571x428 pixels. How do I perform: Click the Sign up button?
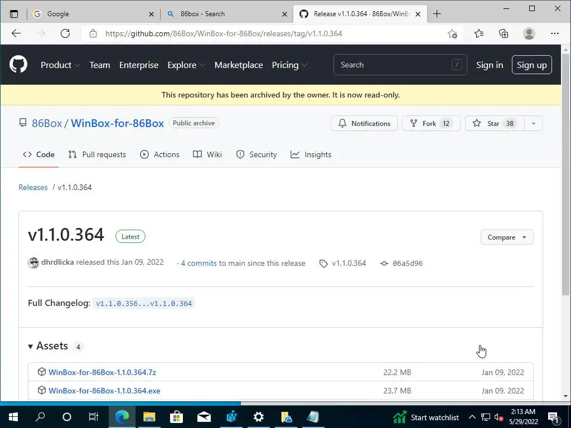point(531,65)
